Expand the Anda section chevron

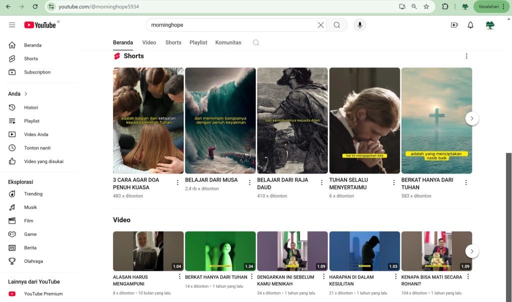pos(26,94)
